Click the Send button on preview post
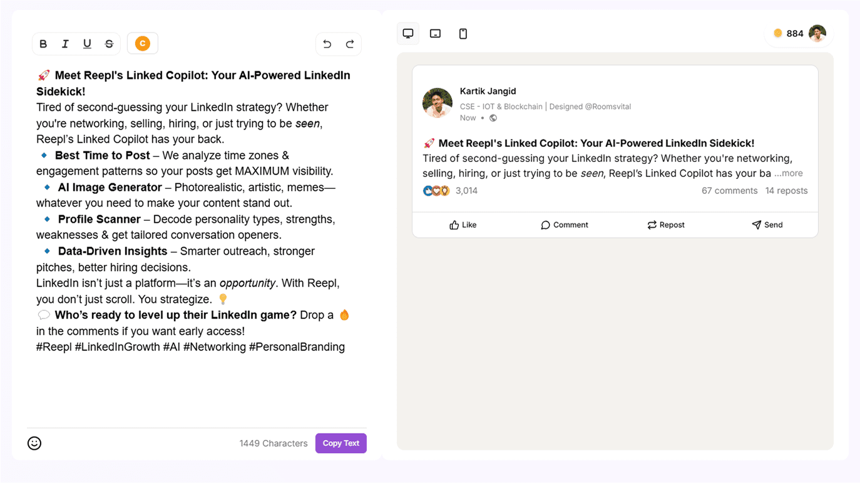860x483 pixels. [767, 225]
